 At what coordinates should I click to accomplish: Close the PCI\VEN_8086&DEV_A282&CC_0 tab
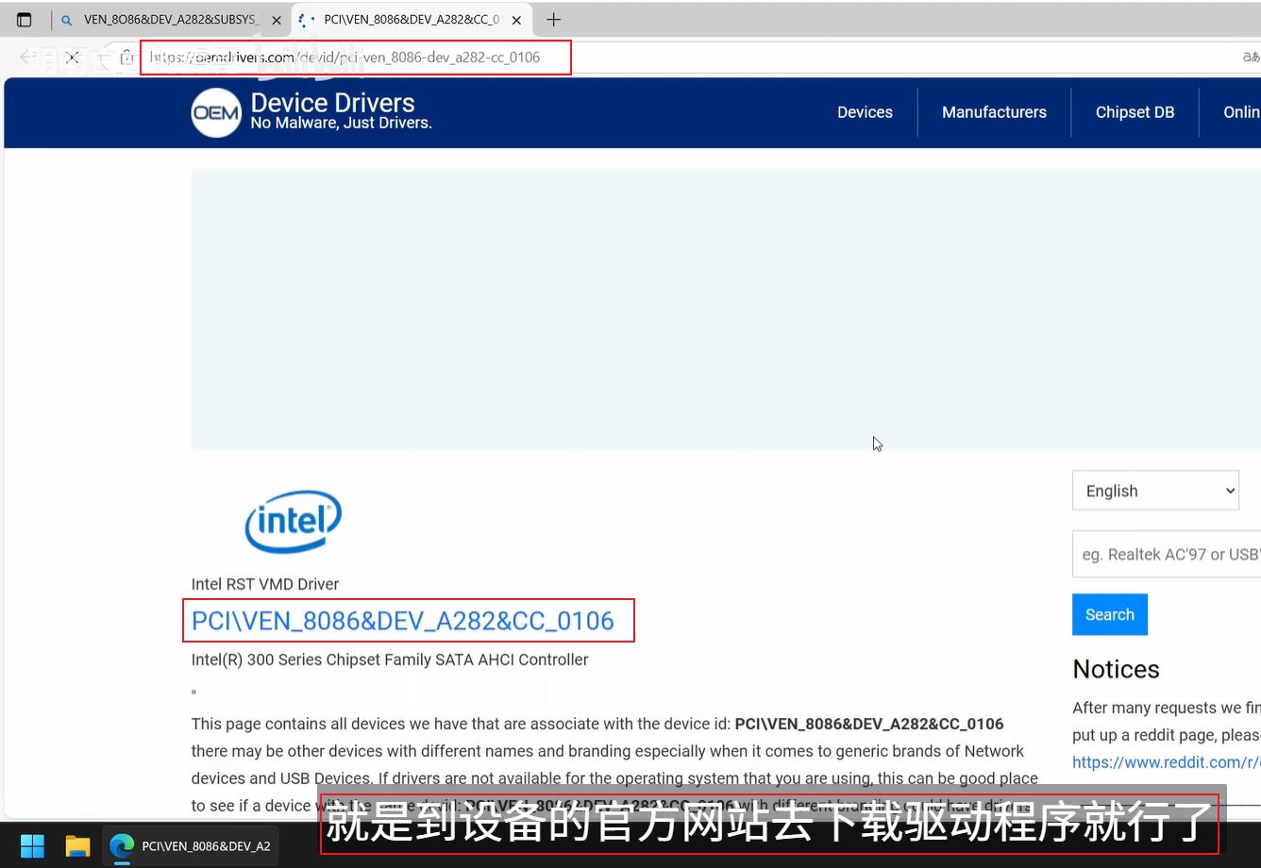[x=516, y=20]
